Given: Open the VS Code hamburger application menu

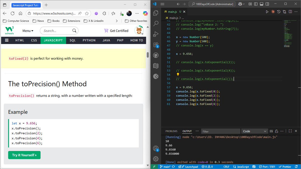Looking at the screenshot, I should (x=162, y=4).
